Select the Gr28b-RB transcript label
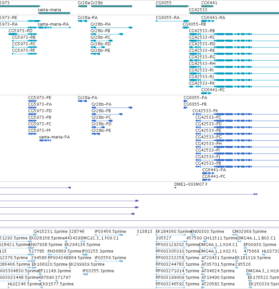Screen dimensions: 279x289 [100, 31]
